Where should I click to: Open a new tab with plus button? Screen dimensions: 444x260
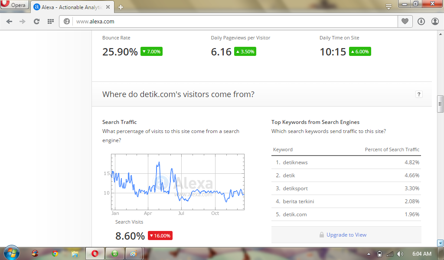121,7
